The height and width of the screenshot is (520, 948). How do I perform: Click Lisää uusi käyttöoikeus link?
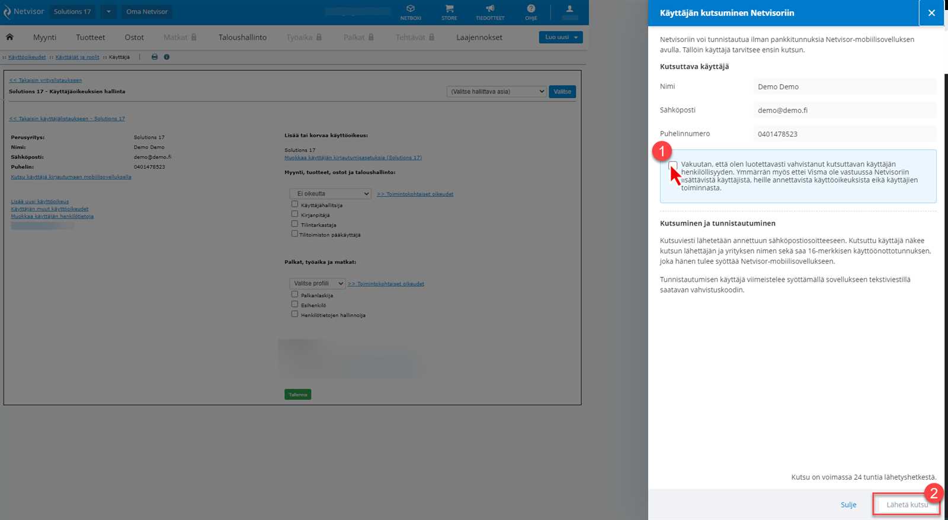pos(40,202)
